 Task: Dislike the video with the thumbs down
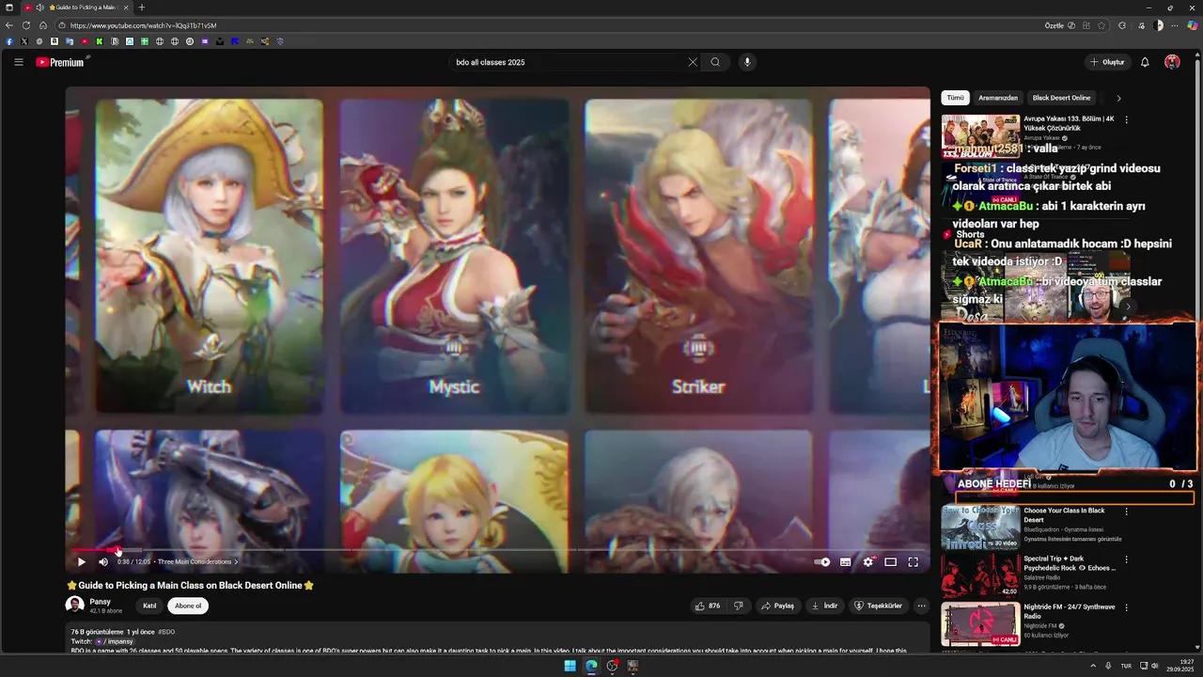[x=738, y=606]
